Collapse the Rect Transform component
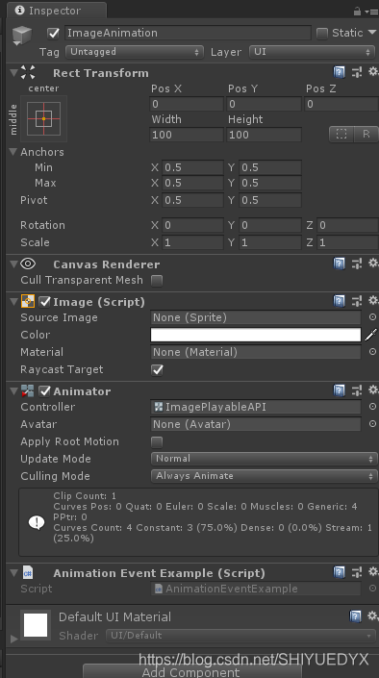 13,72
